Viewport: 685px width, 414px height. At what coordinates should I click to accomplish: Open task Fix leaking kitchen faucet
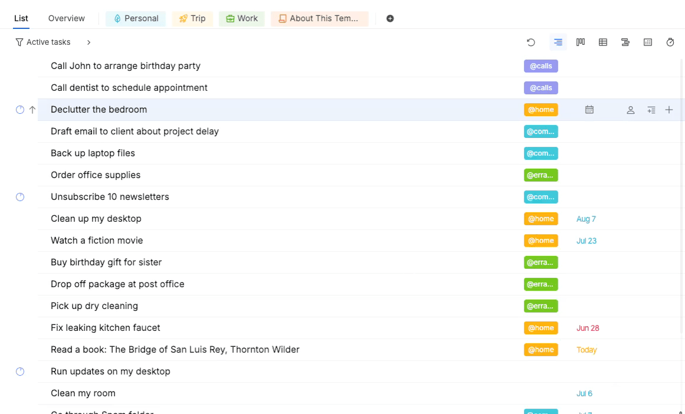coord(106,328)
